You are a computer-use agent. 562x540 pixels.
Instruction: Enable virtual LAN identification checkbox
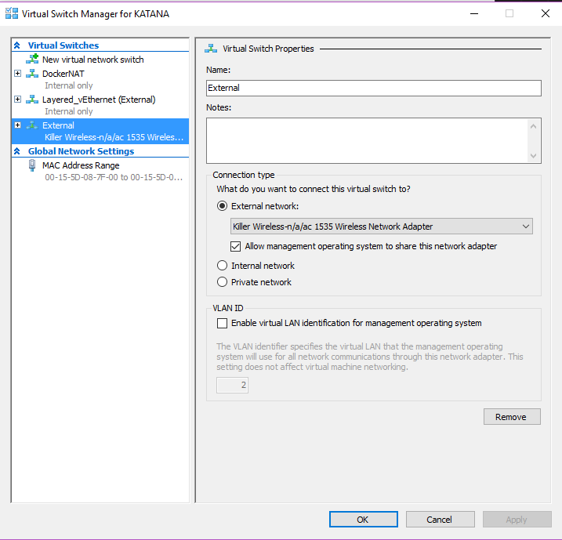point(223,323)
